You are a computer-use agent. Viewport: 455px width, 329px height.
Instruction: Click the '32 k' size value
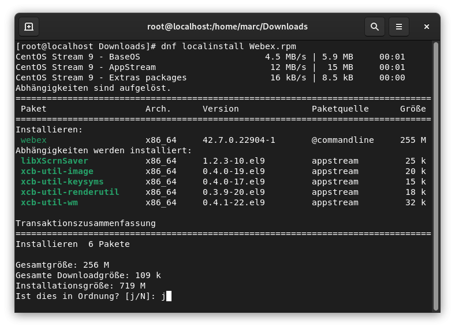pos(416,202)
